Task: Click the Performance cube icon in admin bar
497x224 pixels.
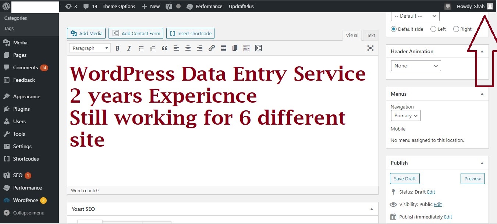Action: 189,6
